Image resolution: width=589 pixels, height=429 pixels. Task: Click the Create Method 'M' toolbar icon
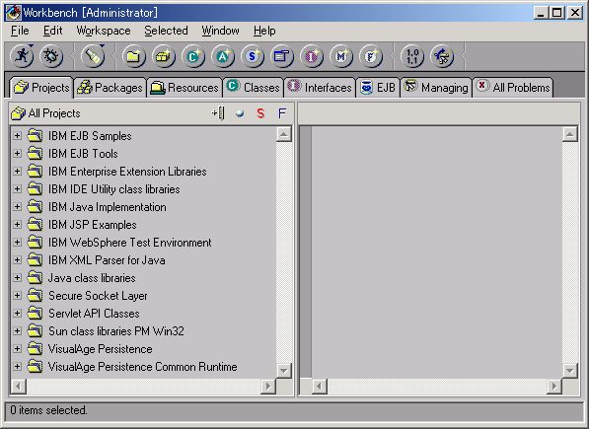click(341, 56)
